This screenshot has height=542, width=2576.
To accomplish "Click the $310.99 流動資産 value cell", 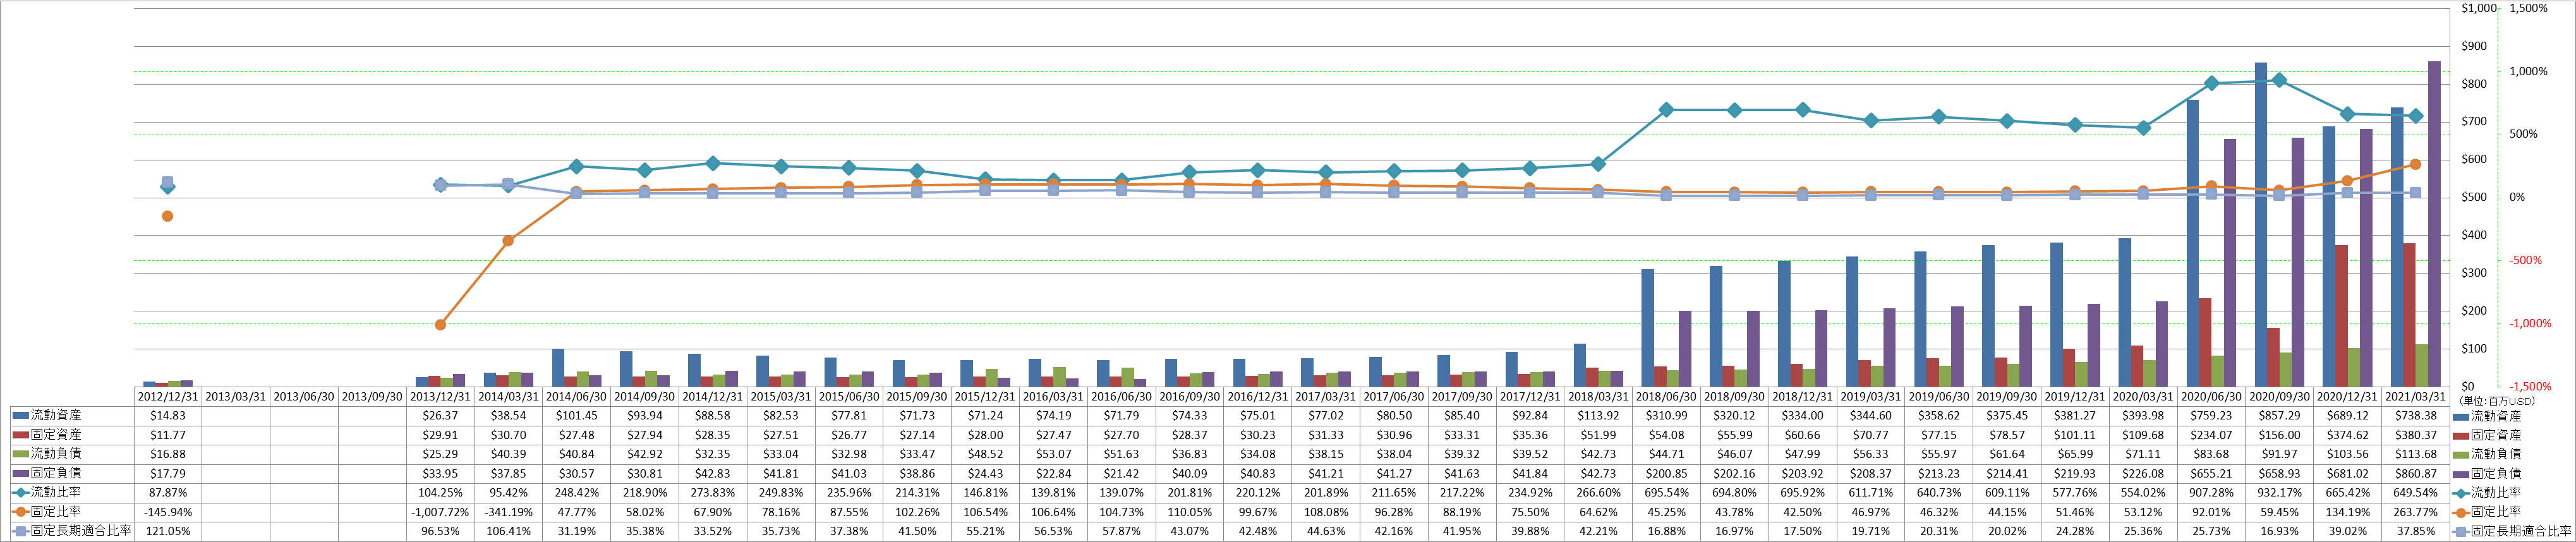I will tap(1666, 415).
